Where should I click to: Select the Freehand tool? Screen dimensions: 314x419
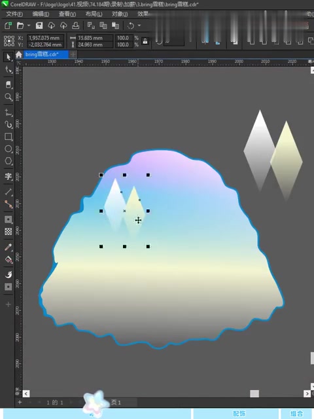click(x=8, y=112)
